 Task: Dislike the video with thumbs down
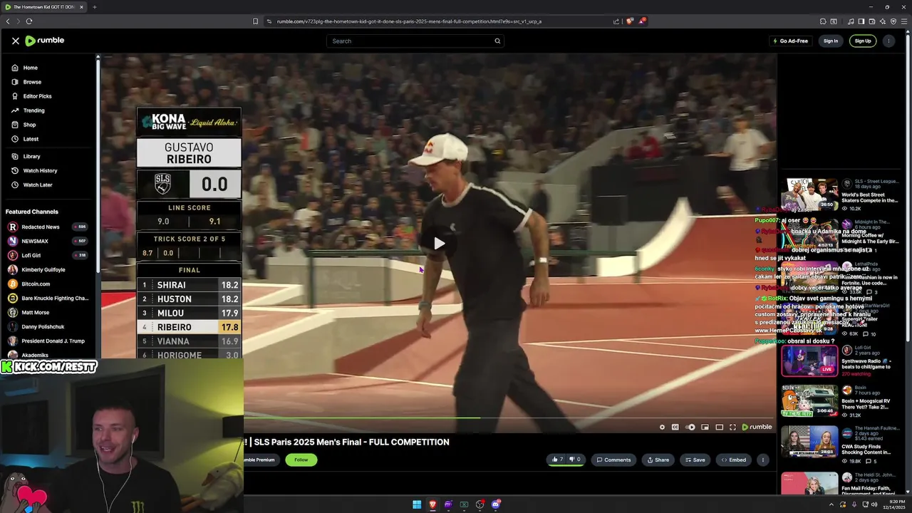[575, 460]
